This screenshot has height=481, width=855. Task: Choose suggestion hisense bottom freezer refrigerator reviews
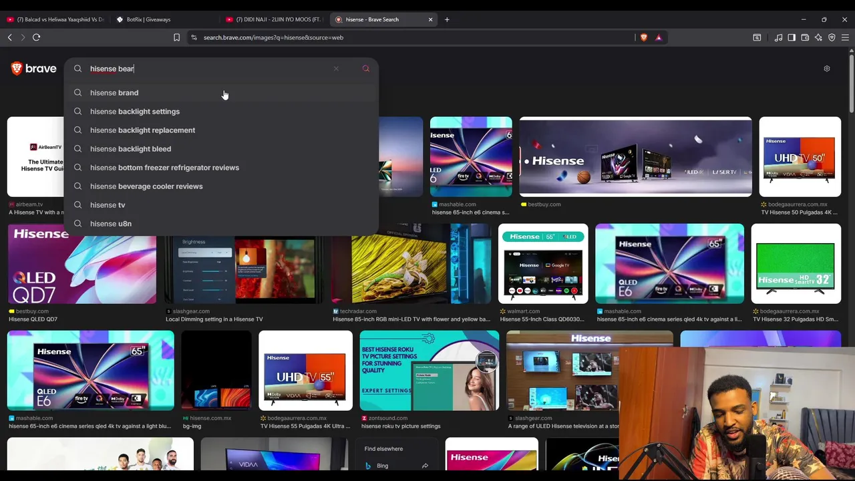(x=221, y=168)
